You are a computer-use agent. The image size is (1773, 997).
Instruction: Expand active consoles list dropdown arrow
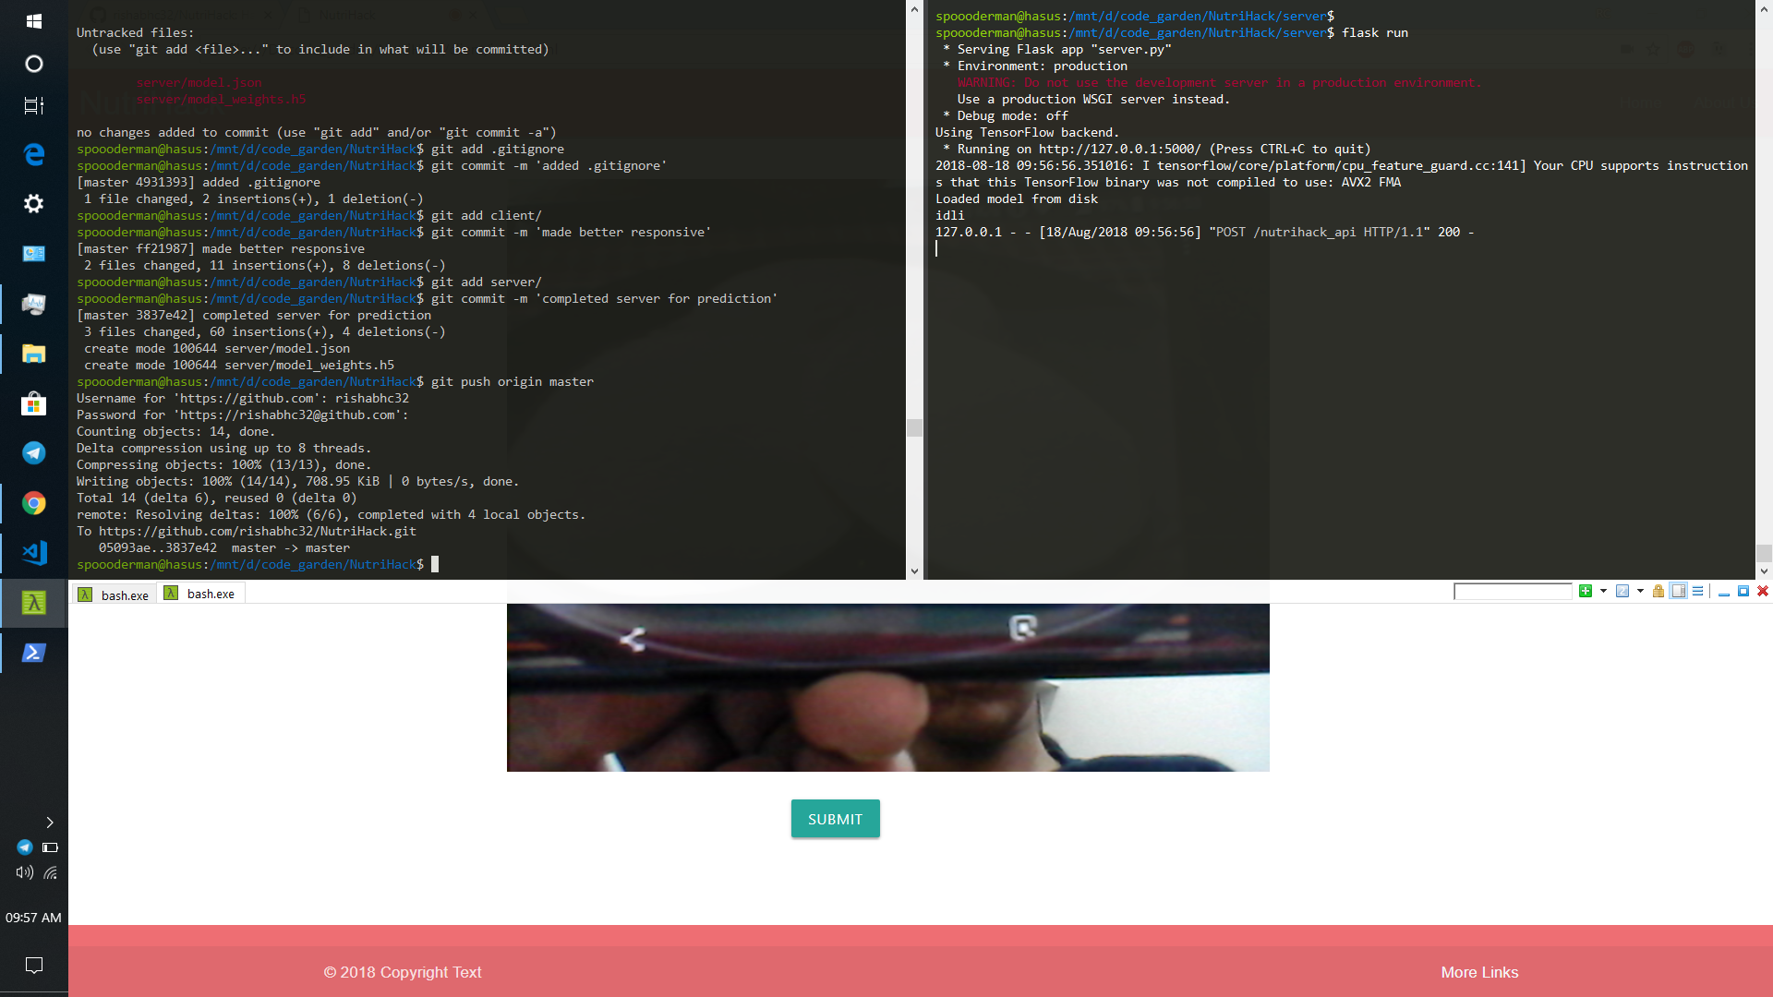(1640, 592)
